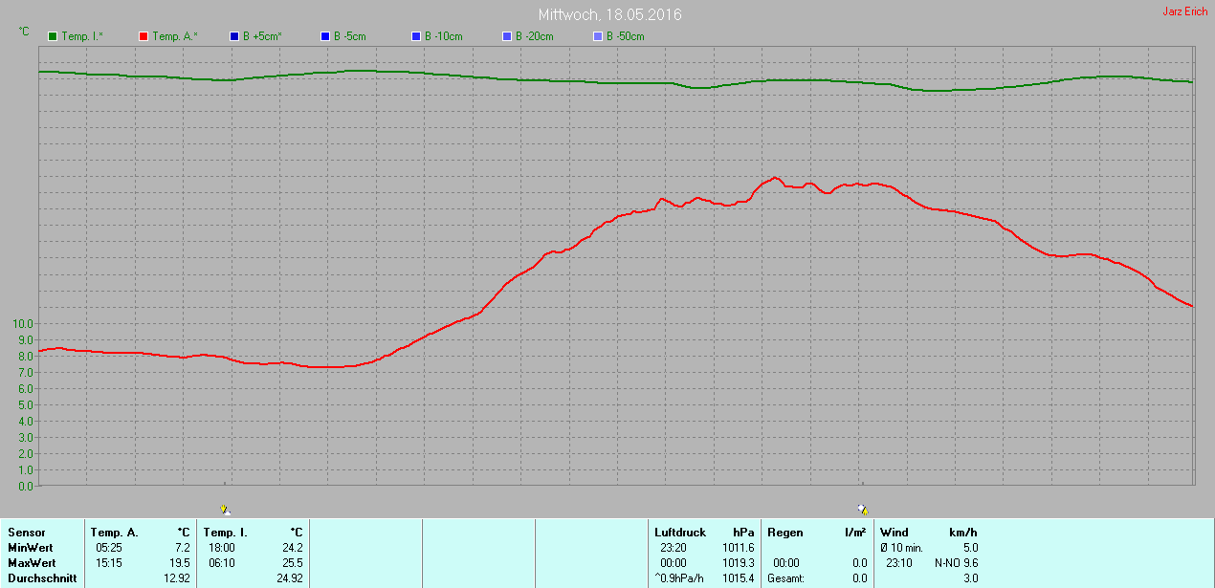The width and height of the screenshot is (1215, 588).
Task: Click the '°C' axis unit label above the chart
Action: pos(24,32)
